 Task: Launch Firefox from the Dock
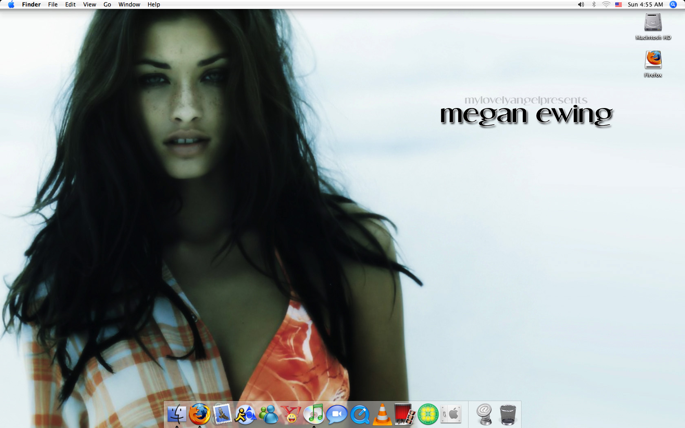pos(199,414)
